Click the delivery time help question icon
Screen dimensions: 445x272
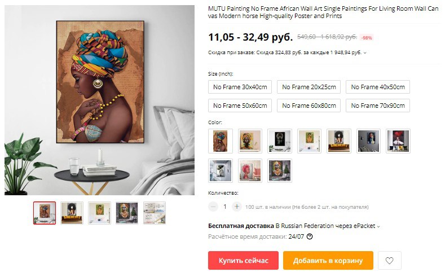click(310, 236)
